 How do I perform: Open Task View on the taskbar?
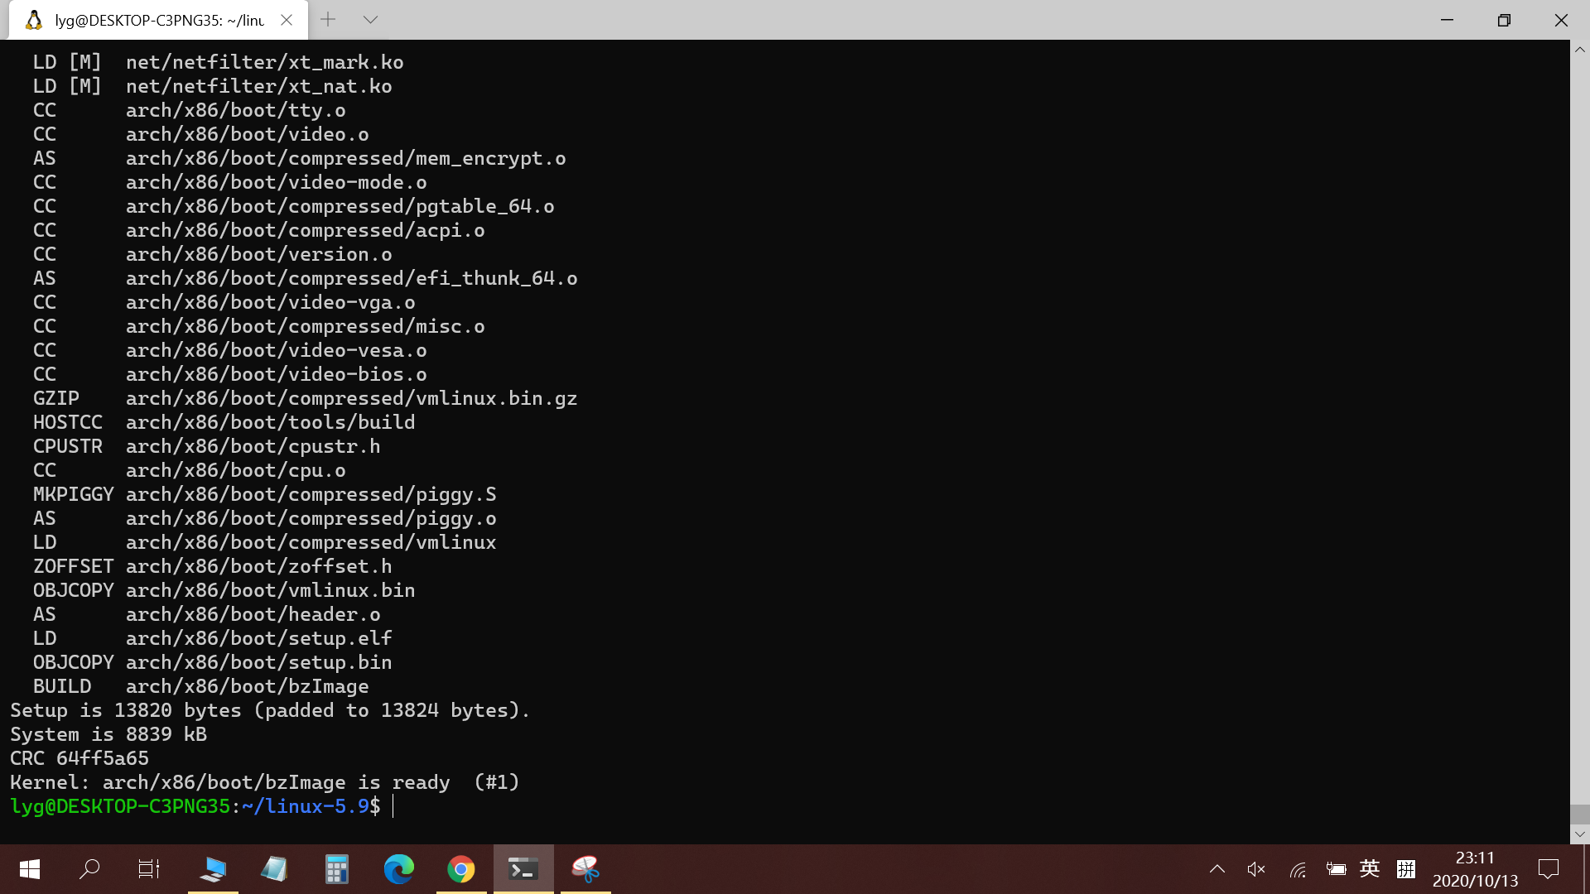click(149, 869)
